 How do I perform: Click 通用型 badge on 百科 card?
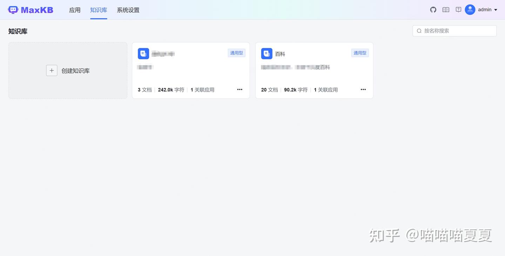359,53
